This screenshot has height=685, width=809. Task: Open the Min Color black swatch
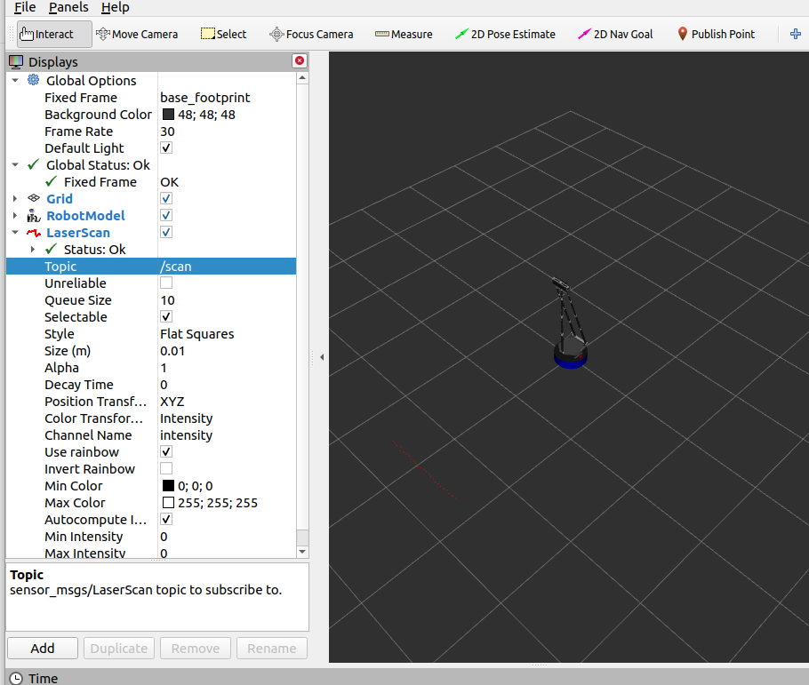pos(168,486)
